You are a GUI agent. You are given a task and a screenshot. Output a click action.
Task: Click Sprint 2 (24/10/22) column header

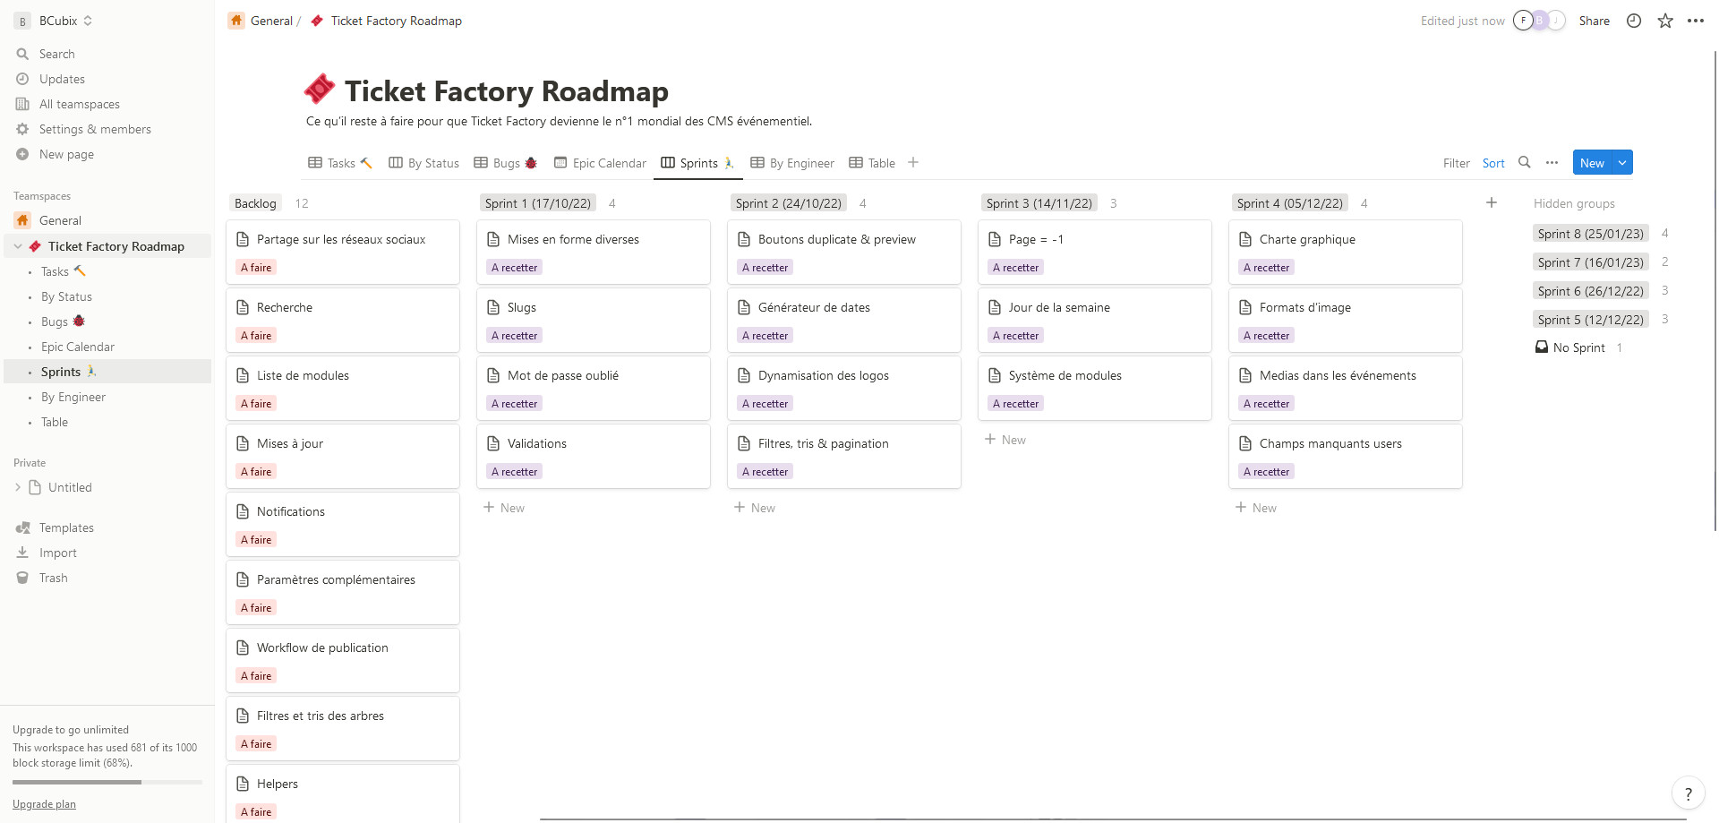coord(789,203)
